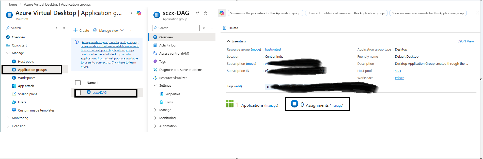The height and width of the screenshot is (159, 483).
Task: Open sczx host pool link
Action: (x=398, y=71)
